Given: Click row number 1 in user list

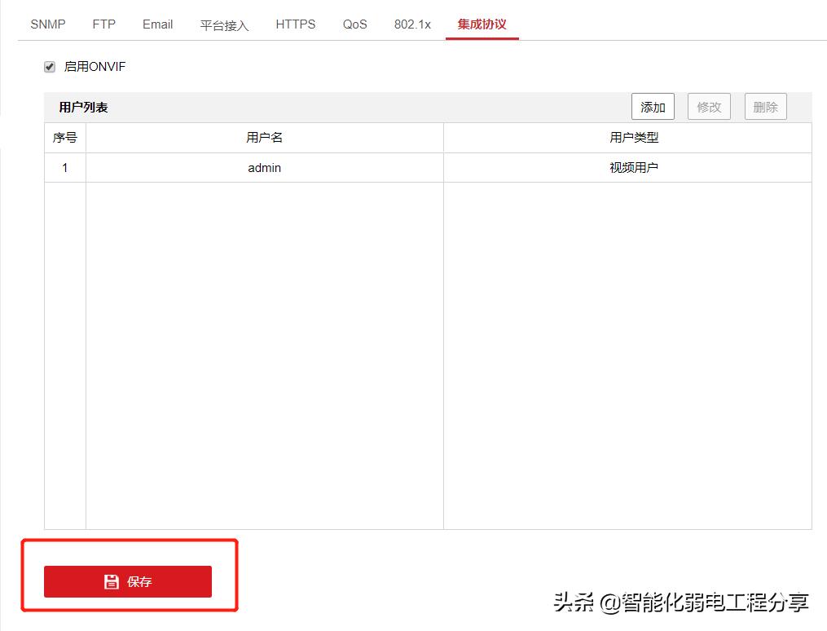Looking at the screenshot, I should pos(65,168).
